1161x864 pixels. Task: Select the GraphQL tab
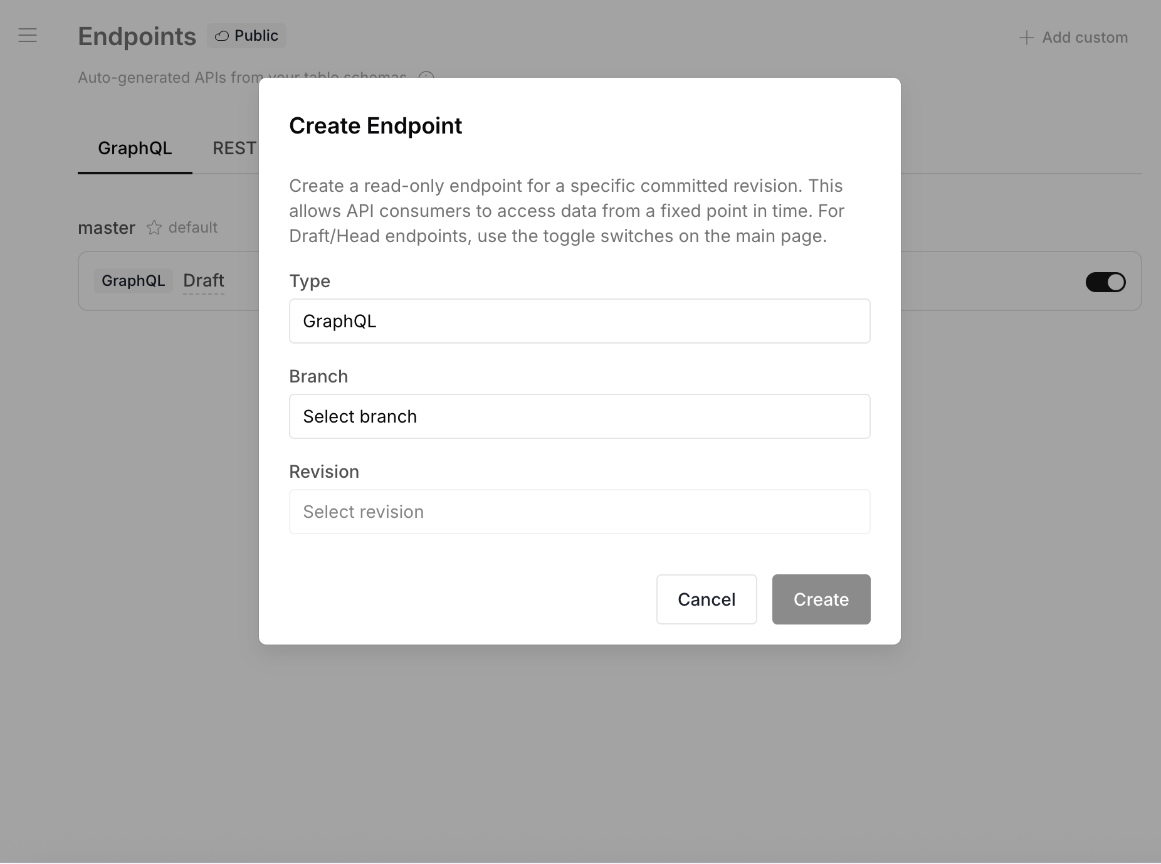(134, 149)
